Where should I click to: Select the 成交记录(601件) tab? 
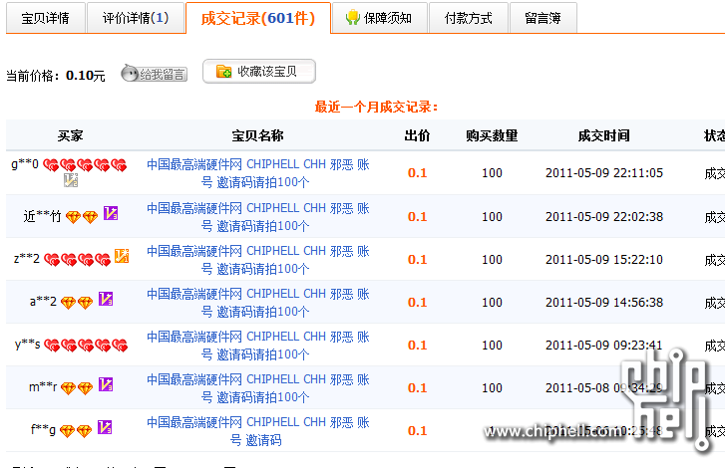(x=258, y=18)
